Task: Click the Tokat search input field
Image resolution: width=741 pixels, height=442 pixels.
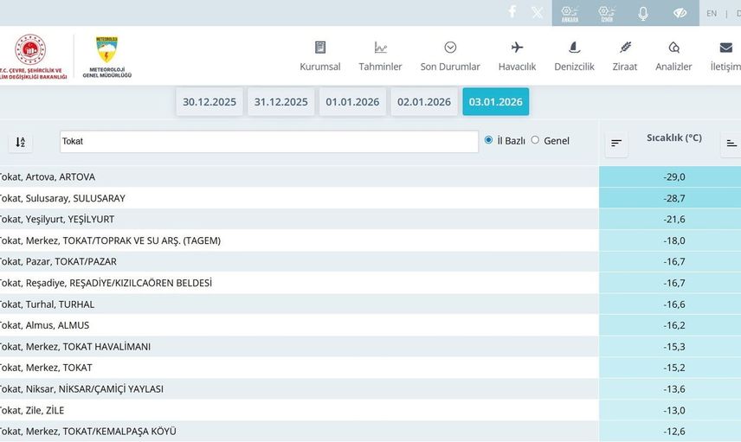Action: tap(268, 142)
